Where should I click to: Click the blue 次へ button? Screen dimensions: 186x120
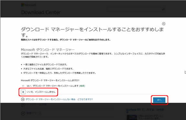point(159,100)
